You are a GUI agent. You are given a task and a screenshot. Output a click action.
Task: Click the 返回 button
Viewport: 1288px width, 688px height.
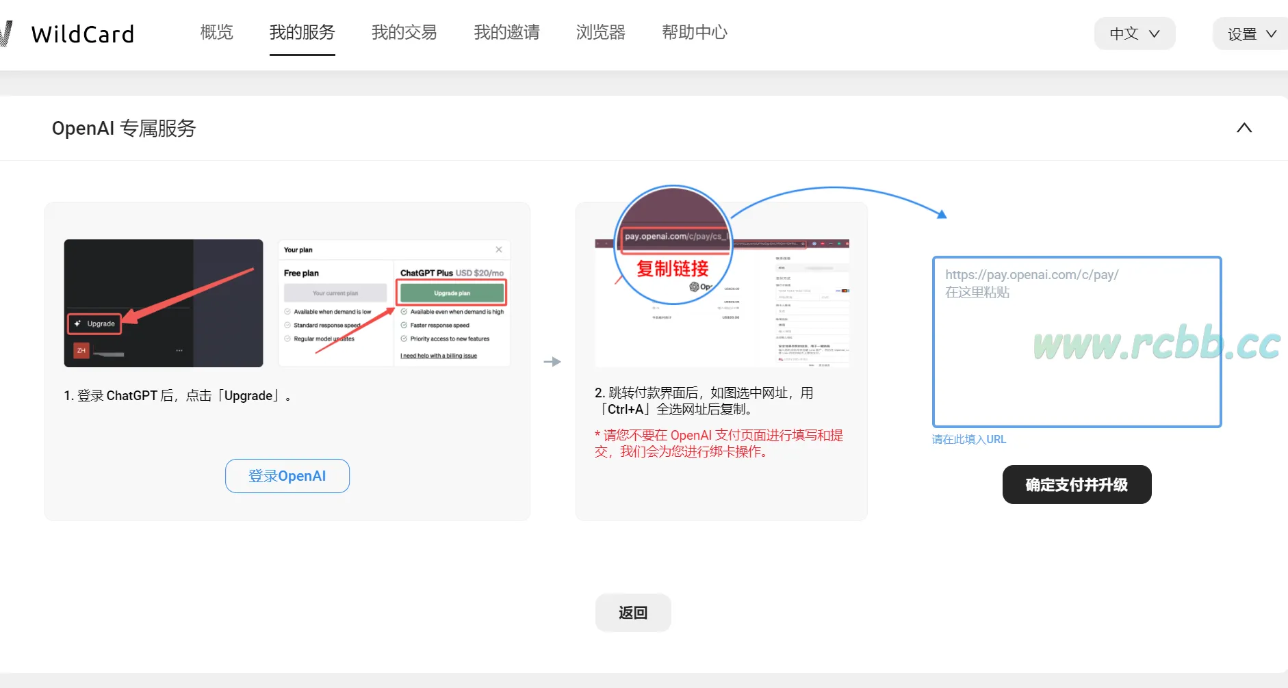pos(632,613)
